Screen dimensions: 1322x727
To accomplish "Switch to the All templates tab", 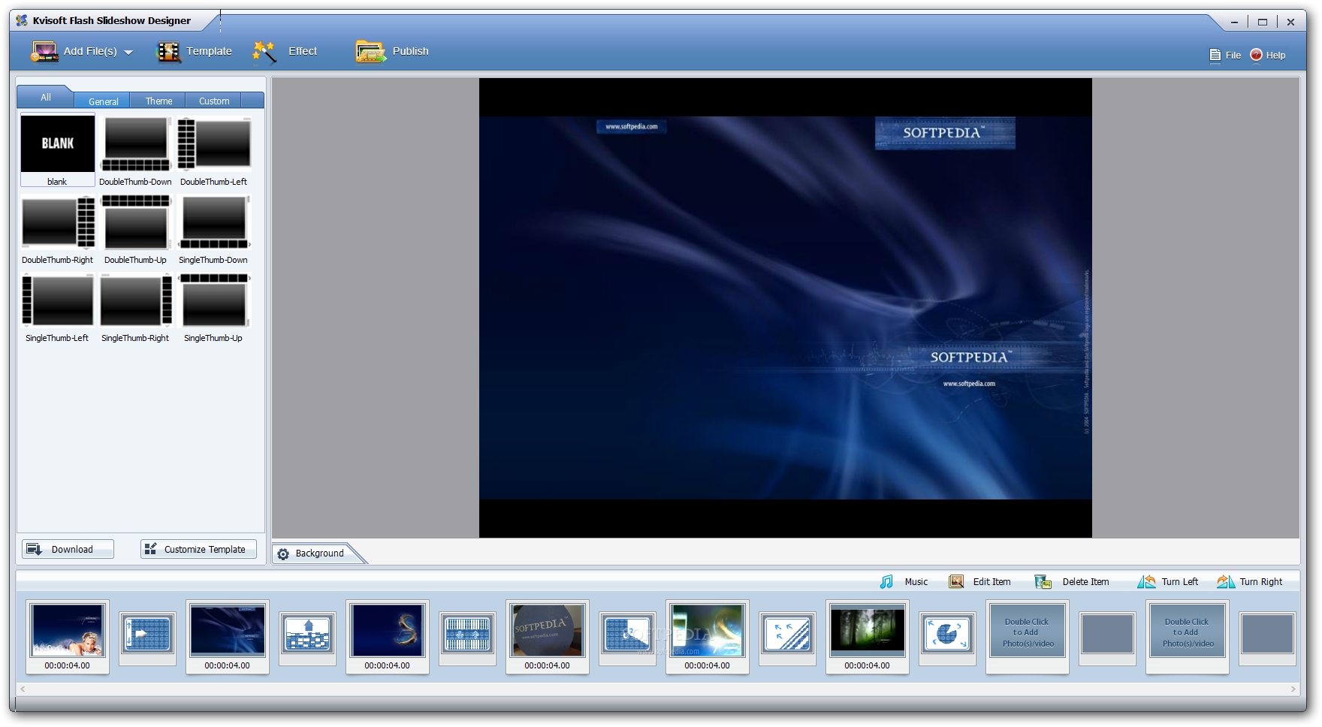I will (46, 98).
